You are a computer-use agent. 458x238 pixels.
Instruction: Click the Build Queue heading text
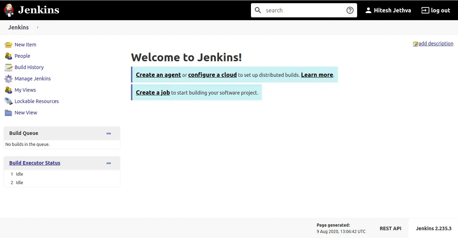pyautogui.click(x=24, y=133)
